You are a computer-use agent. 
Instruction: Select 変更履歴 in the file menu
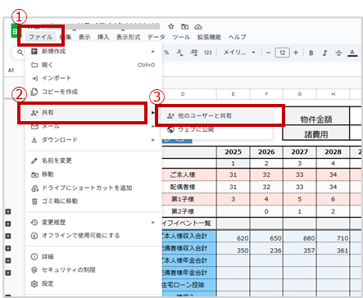tap(93, 223)
